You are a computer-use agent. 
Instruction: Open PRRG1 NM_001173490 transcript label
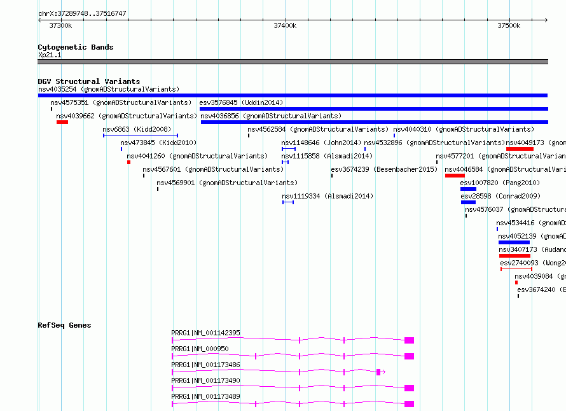point(205,380)
